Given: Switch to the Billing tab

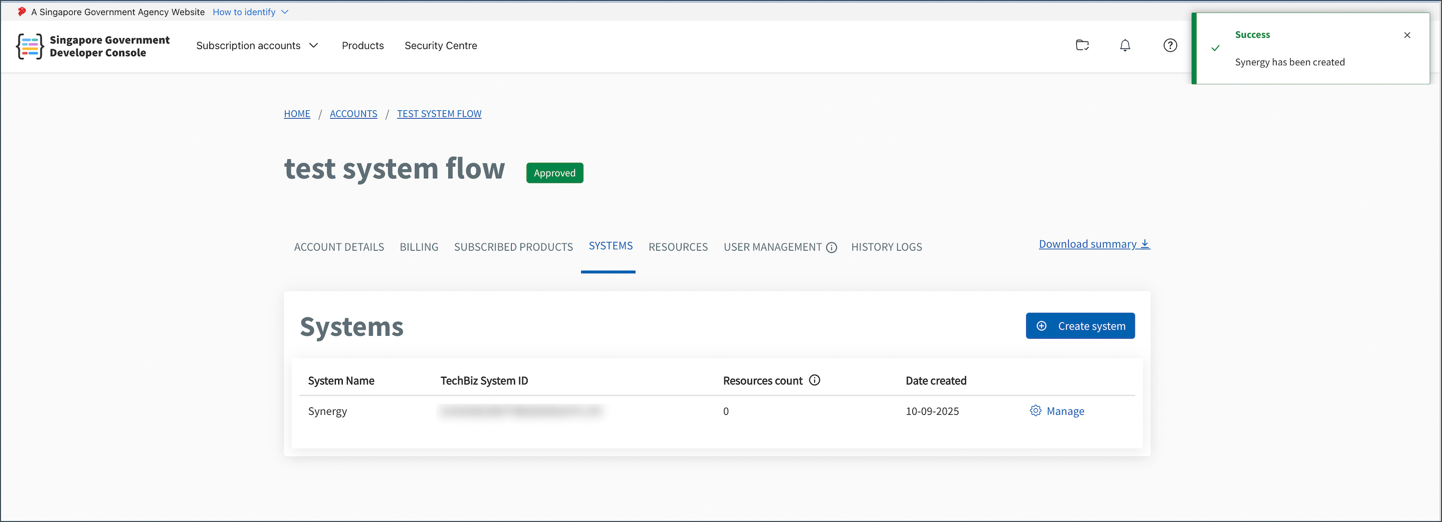Looking at the screenshot, I should click(419, 247).
